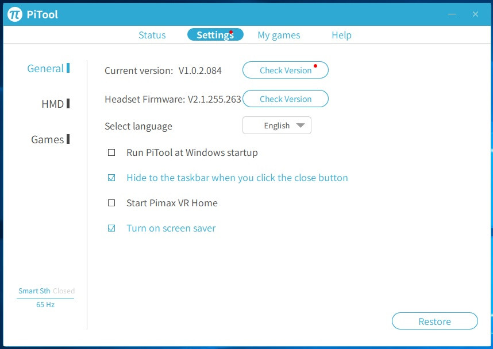The height and width of the screenshot is (349, 493).
Task: Click the PiTool pi logo icon
Action: [x=15, y=14]
